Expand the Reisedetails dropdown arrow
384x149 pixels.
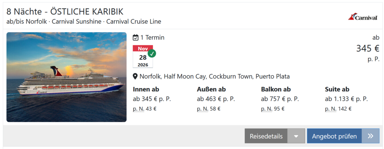pos(296,136)
